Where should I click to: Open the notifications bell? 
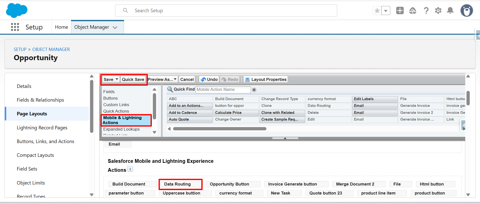(450, 10)
